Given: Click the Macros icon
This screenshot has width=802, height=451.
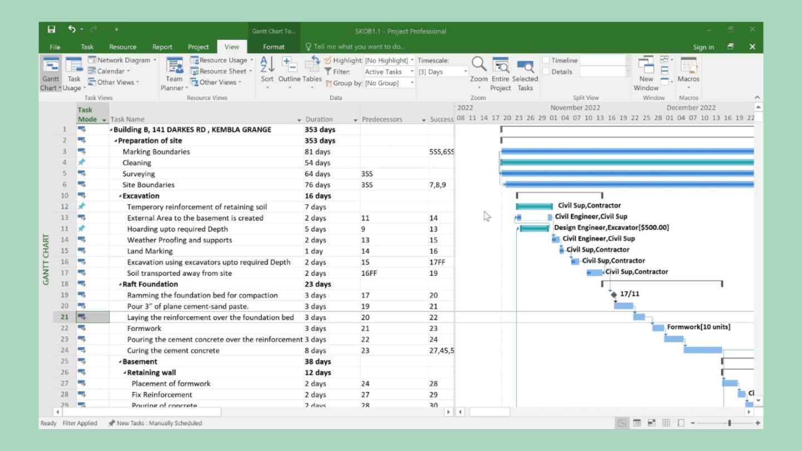Looking at the screenshot, I should [688, 66].
